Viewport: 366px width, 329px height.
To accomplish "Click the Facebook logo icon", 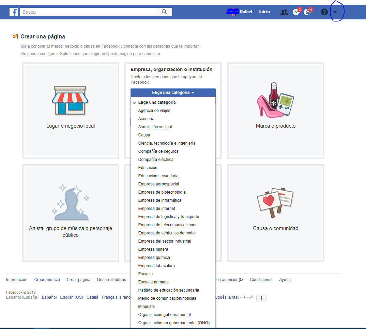I will coord(14,12).
